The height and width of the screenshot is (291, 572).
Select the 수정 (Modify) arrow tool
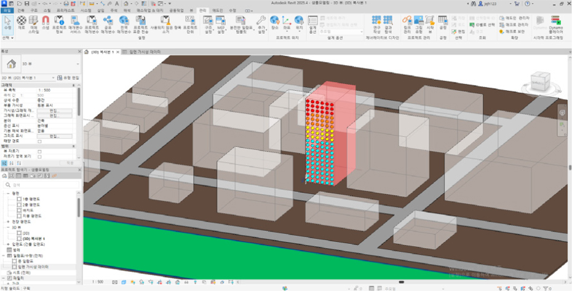(x=7, y=24)
